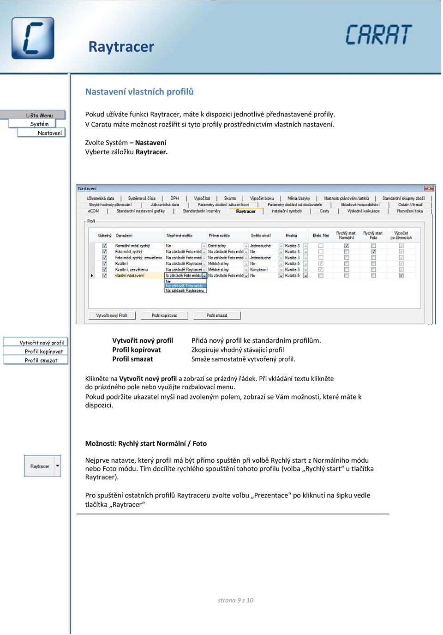
Task: Click the 'Nastavení vlastních profilů' heading
Action: pos(139,91)
